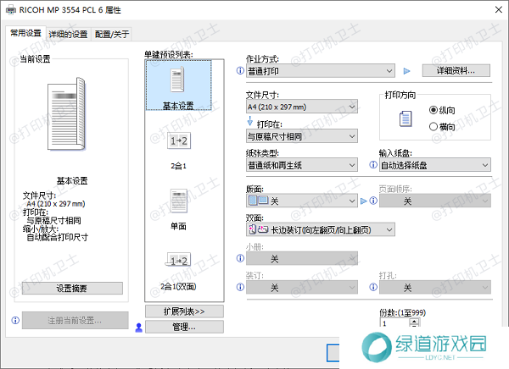This screenshot has height=369, width=509.
Task: Select the 纵向 orientation radio button
Action: 433,110
